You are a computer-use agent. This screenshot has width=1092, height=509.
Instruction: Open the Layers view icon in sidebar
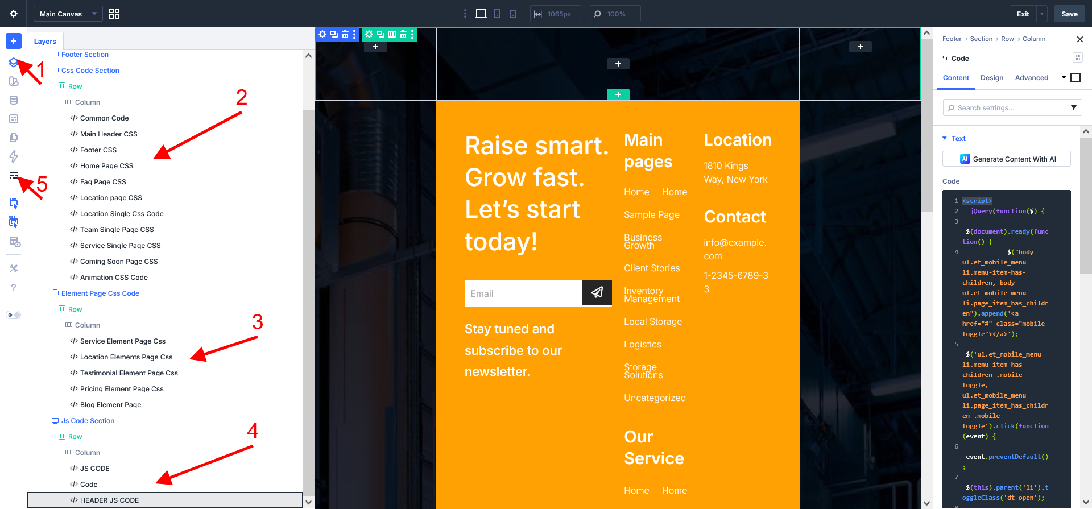pyautogui.click(x=14, y=62)
